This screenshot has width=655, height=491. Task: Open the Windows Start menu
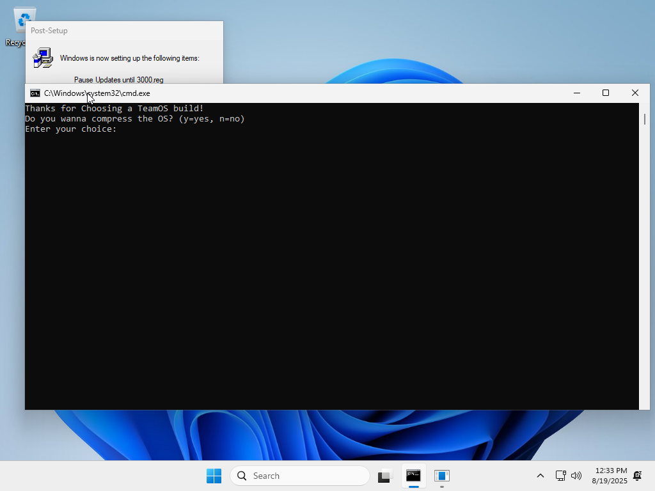214,476
